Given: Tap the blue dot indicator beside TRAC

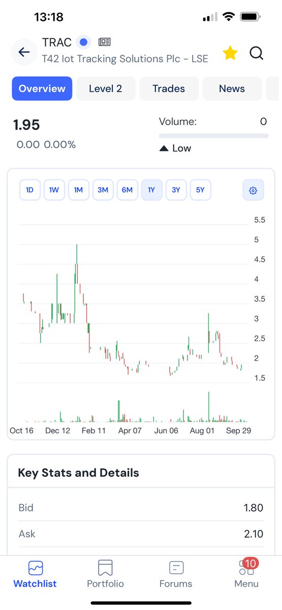Looking at the screenshot, I should pyautogui.click(x=84, y=42).
